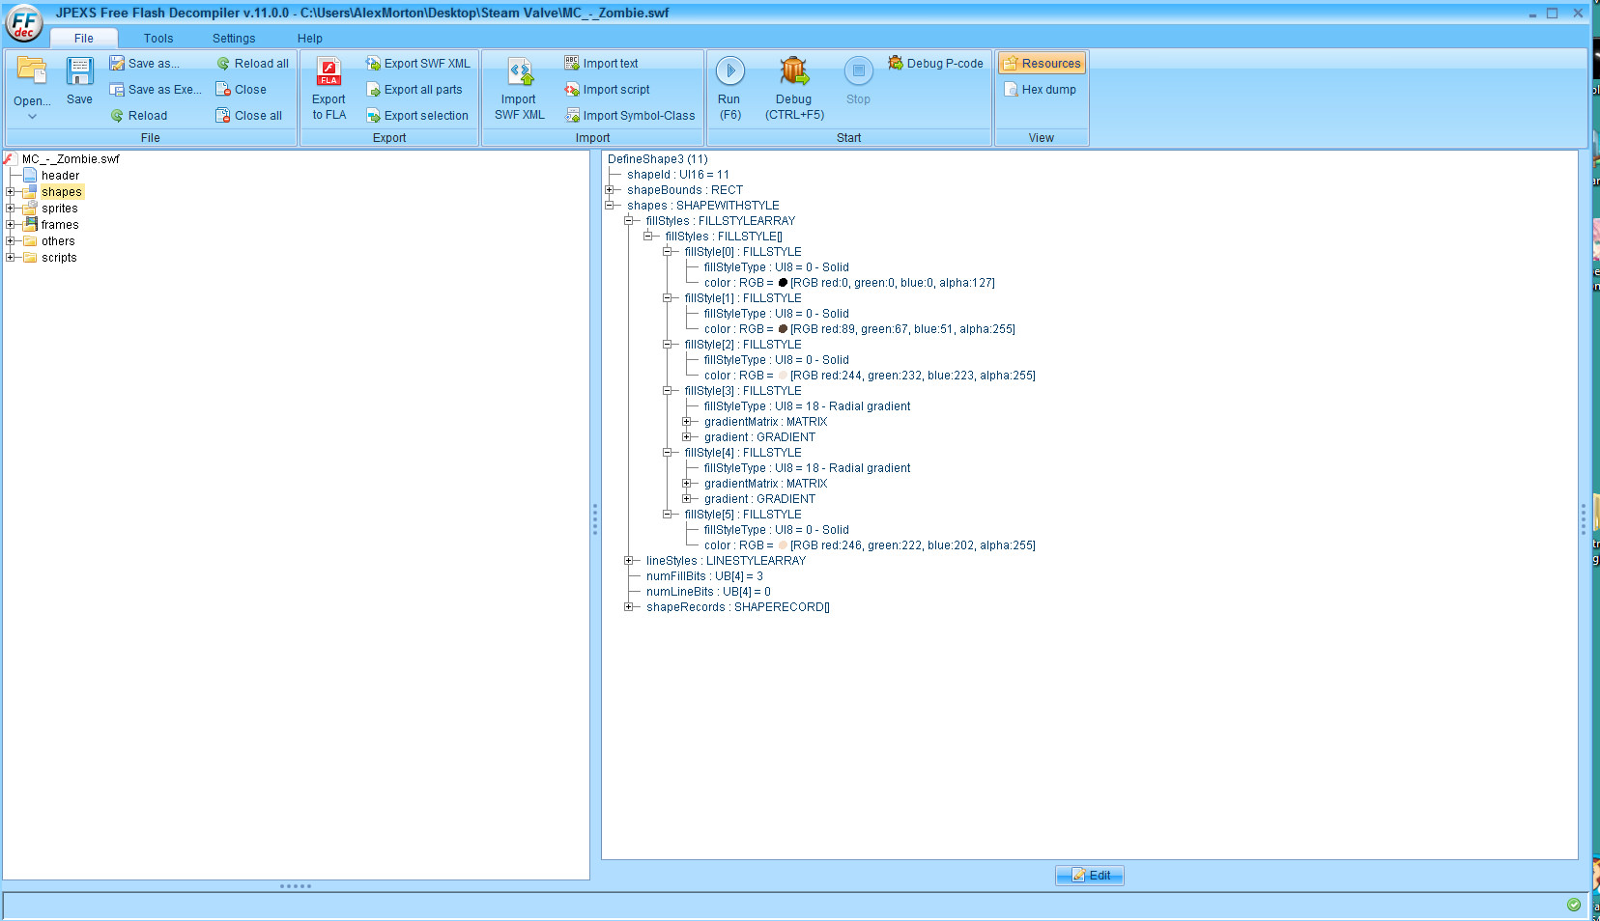
Task: Click the Edit button below tree
Action: (x=1089, y=876)
